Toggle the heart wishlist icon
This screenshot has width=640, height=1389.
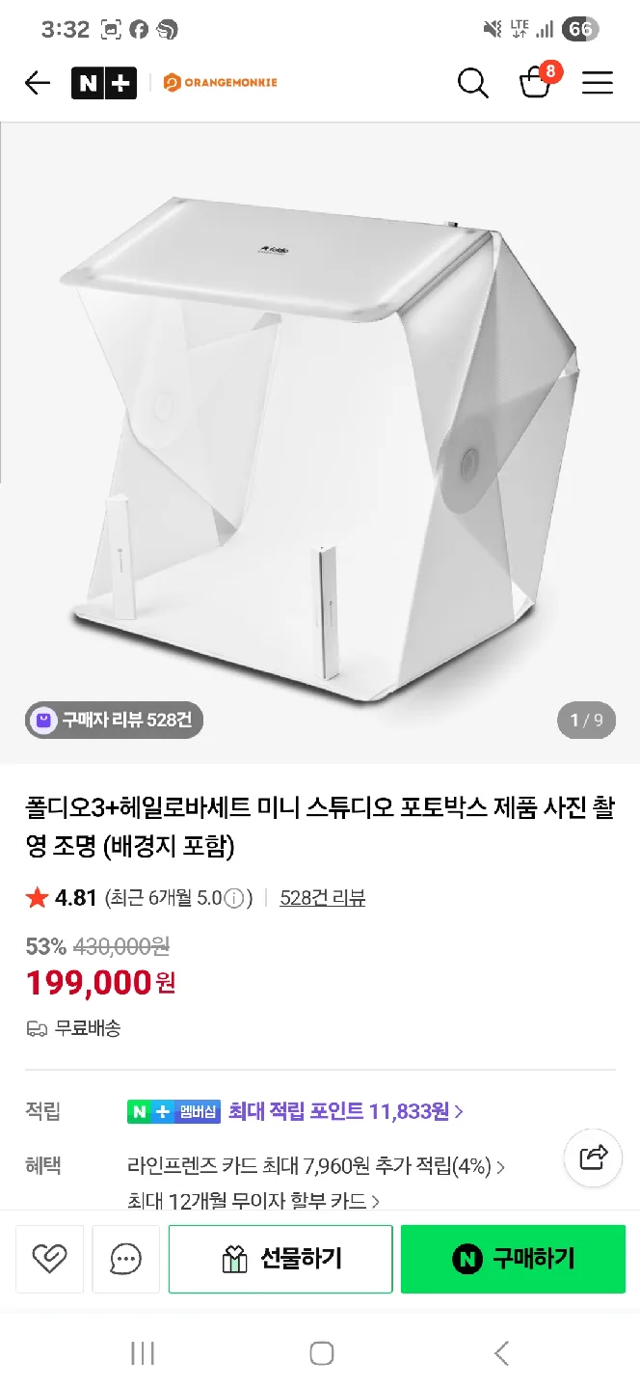coord(49,1258)
